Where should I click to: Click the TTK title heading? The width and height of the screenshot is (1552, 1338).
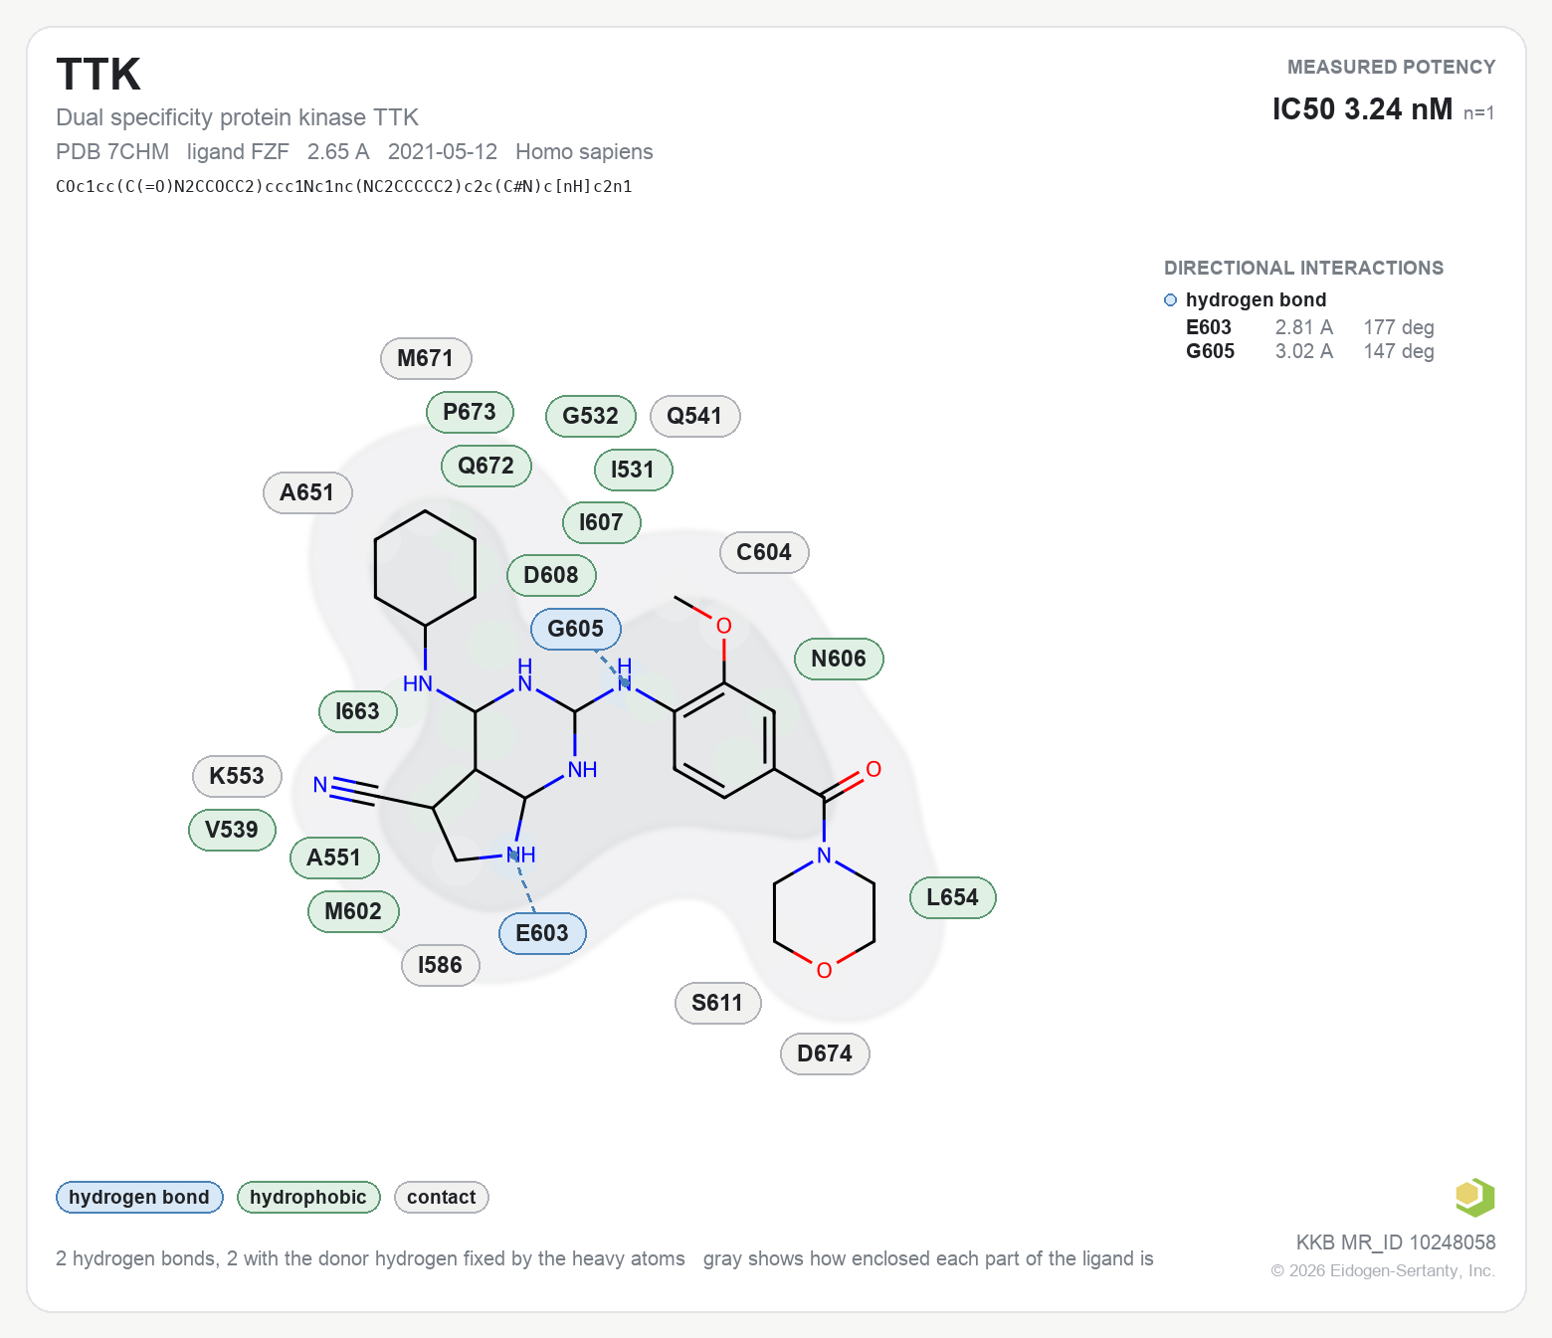click(x=98, y=75)
